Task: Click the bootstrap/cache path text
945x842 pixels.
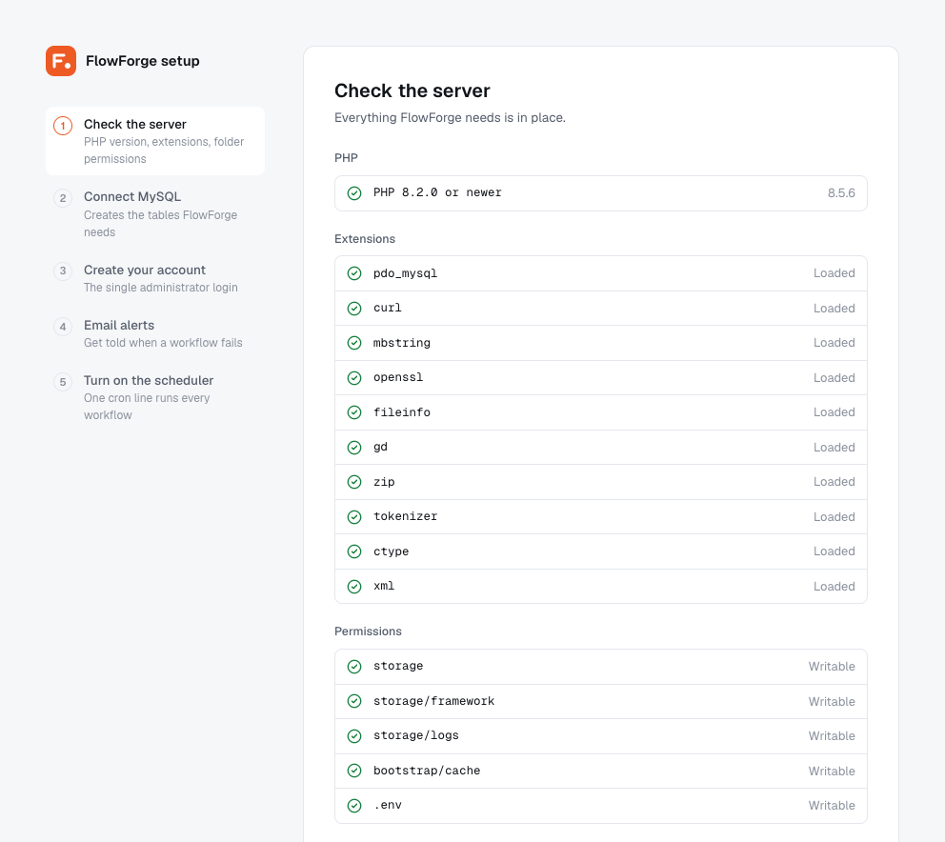Action: click(x=427, y=771)
